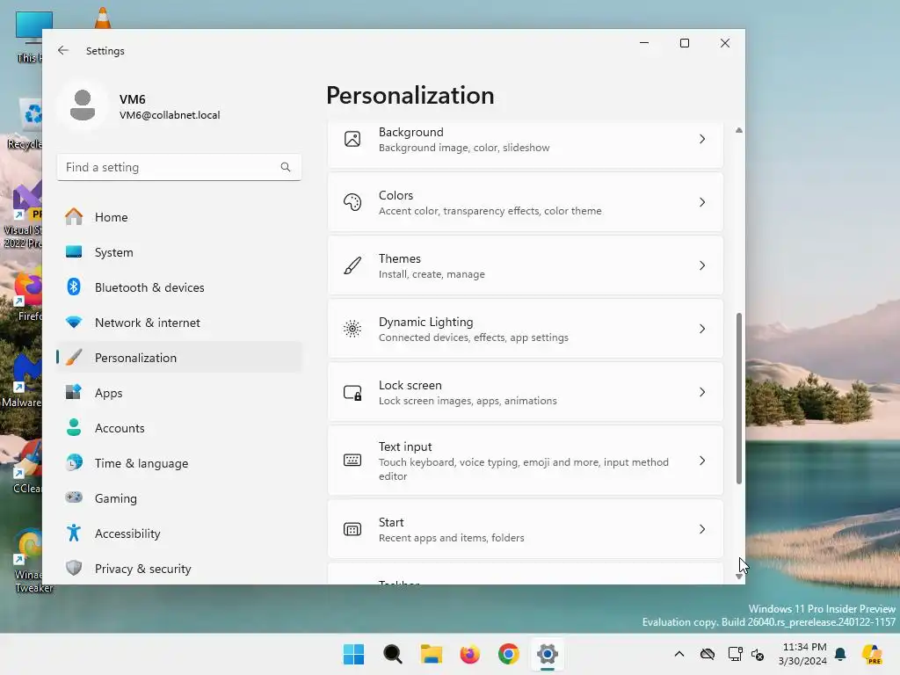
Task: Click the Bluetooth icon in sidebar
Action: pyautogui.click(x=74, y=287)
